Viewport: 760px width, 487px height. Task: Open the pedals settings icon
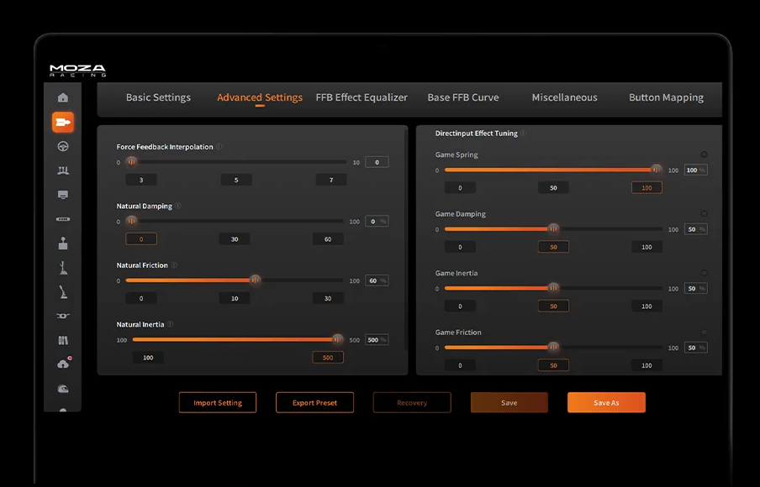coord(63,170)
